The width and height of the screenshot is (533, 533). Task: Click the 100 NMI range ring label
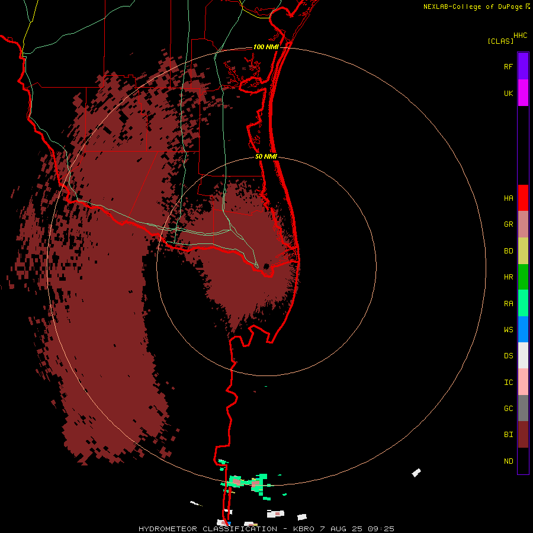click(x=266, y=47)
